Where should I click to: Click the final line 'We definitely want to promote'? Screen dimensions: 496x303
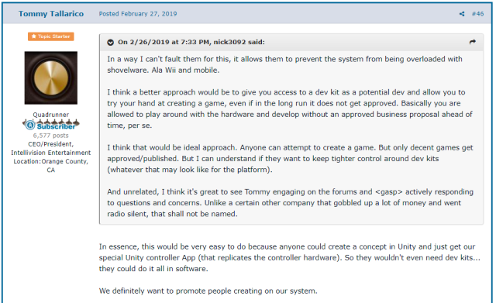pyautogui.click(x=208, y=291)
